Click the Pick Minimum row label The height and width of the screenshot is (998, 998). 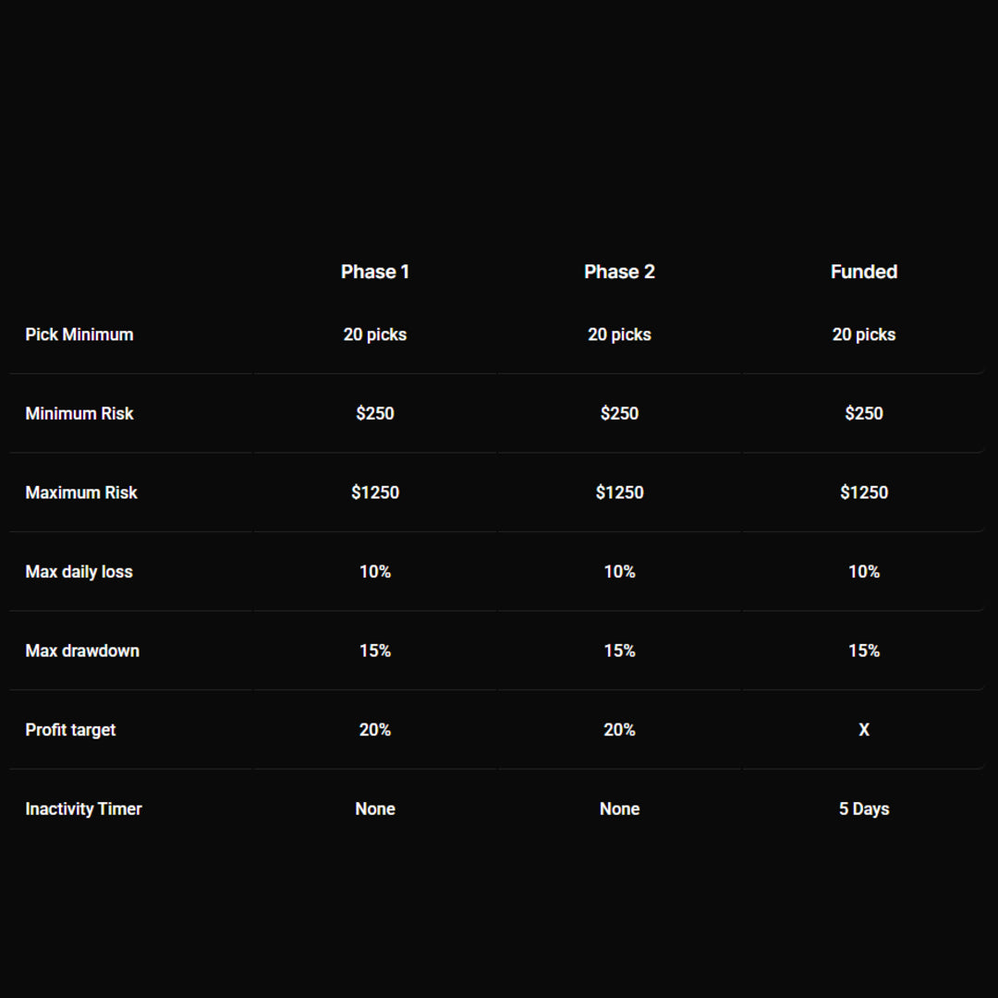(x=79, y=335)
